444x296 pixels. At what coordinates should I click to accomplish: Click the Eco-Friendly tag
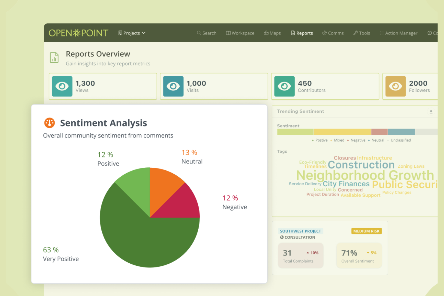(x=313, y=162)
